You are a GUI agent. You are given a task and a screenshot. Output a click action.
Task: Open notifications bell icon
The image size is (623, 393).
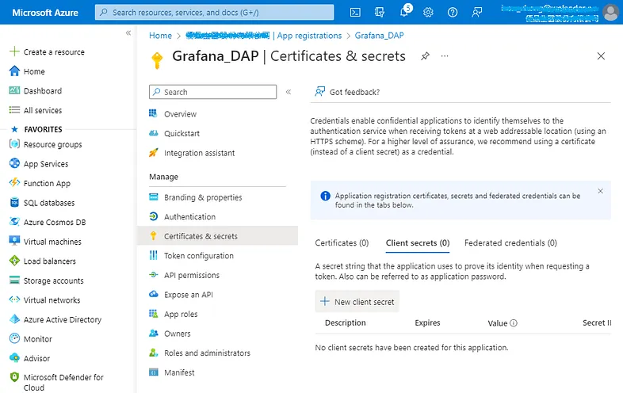[x=404, y=12]
